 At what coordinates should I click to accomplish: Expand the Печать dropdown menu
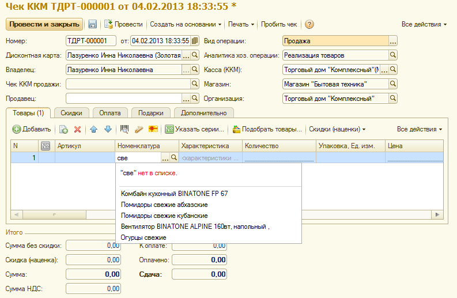[241, 24]
